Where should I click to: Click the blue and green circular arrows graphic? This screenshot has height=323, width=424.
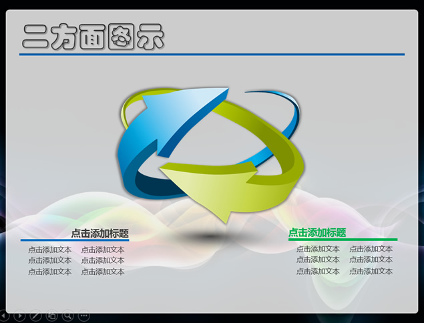click(210, 155)
